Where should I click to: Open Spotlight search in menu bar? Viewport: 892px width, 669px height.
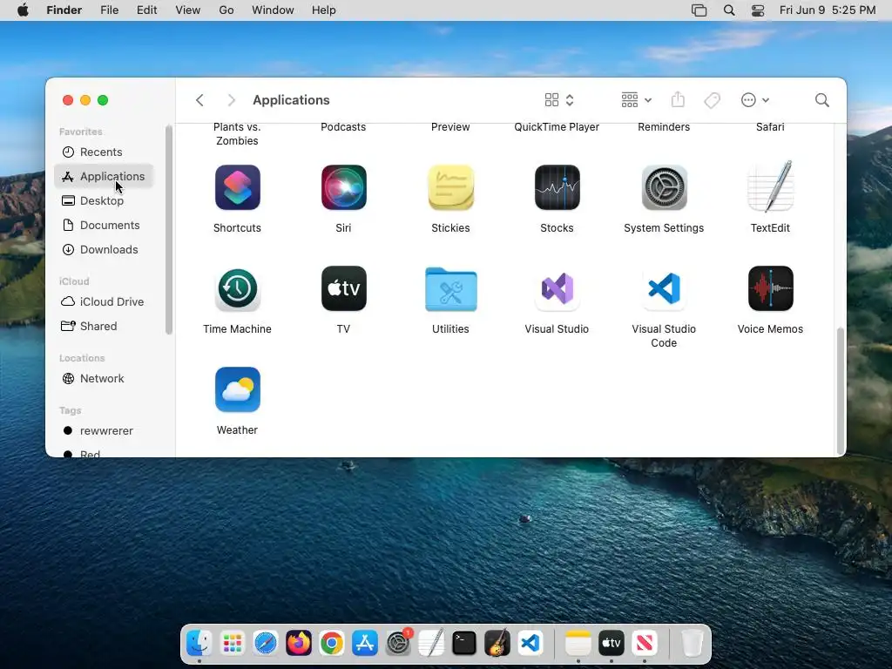click(729, 10)
